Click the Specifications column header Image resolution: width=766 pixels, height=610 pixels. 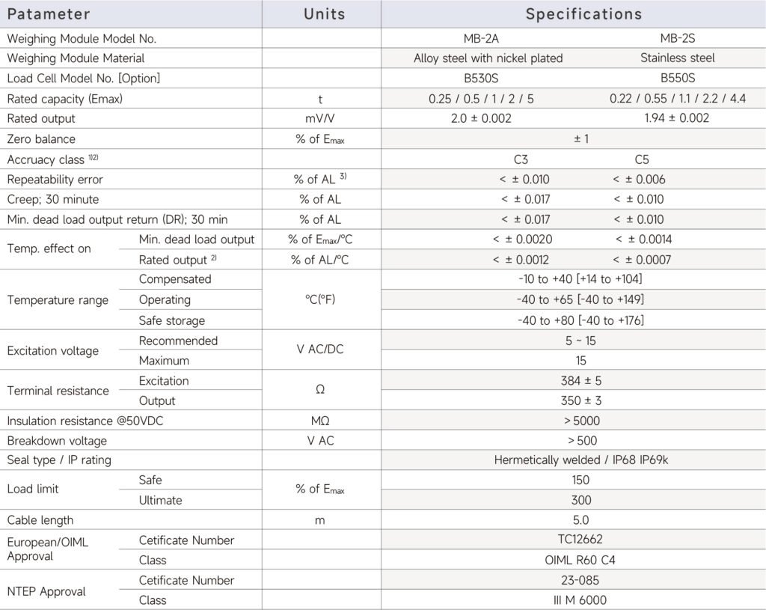pyautogui.click(x=583, y=14)
